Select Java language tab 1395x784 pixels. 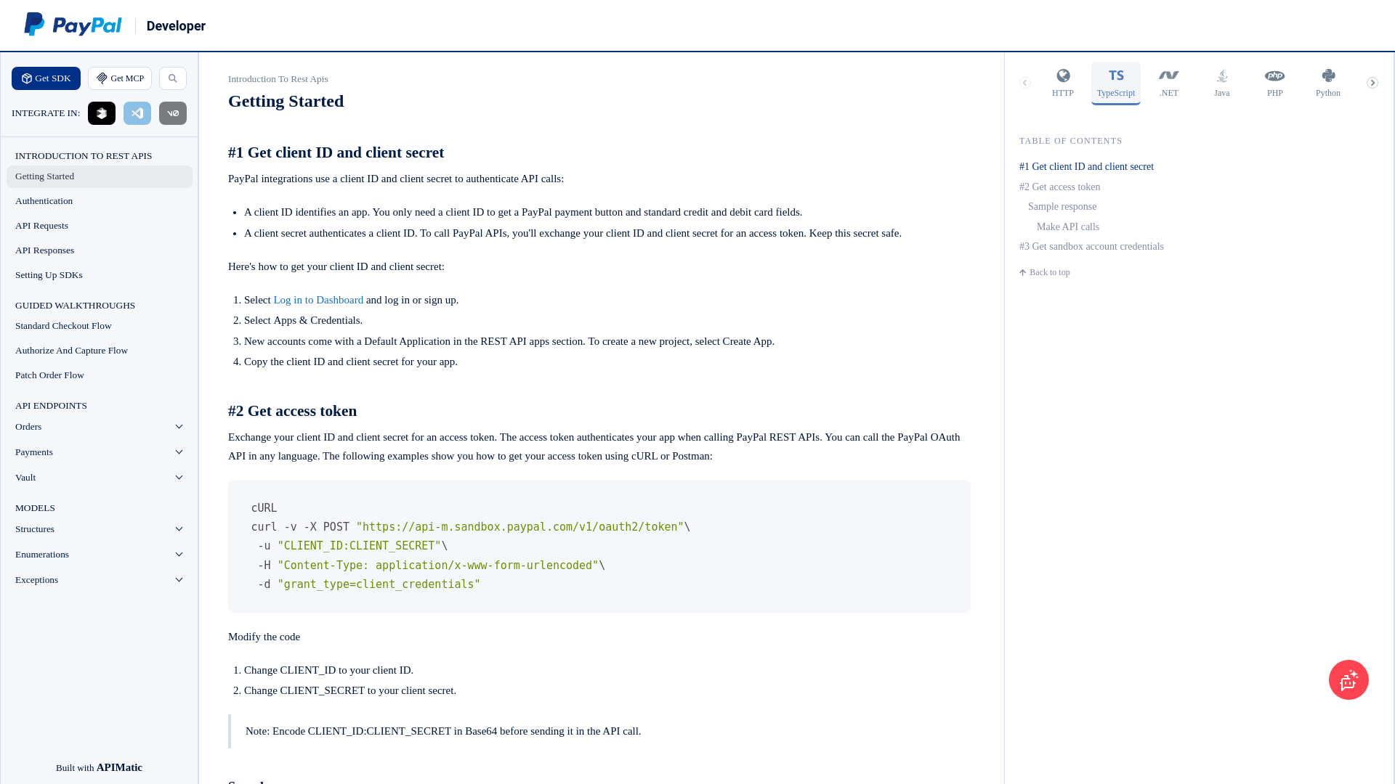[1222, 83]
